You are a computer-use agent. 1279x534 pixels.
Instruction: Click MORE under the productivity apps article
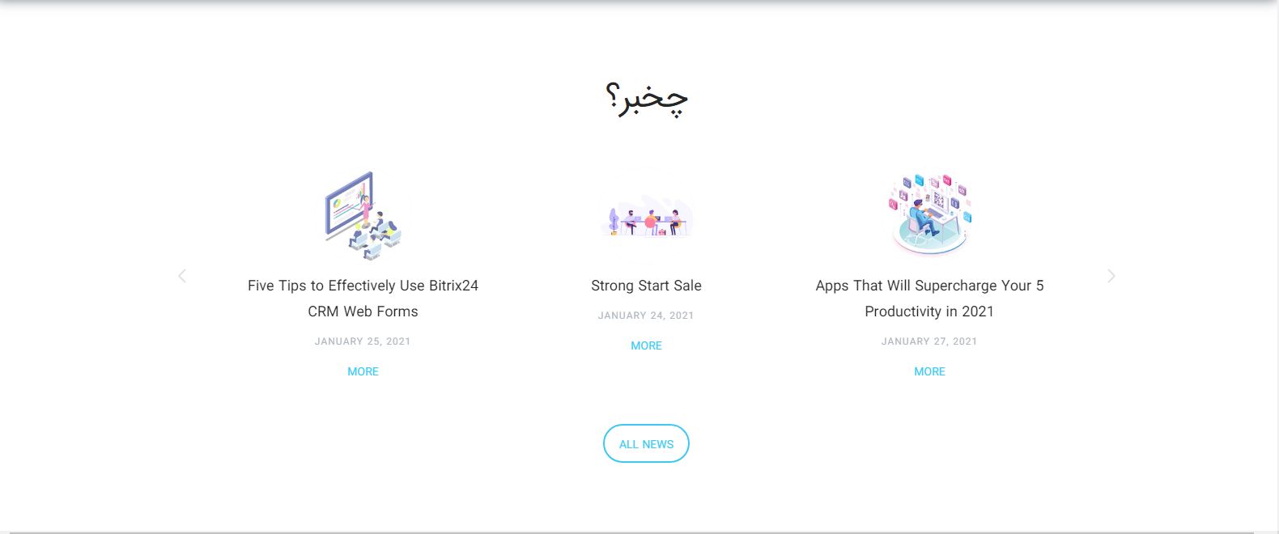pyautogui.click(x=929, y=371)
